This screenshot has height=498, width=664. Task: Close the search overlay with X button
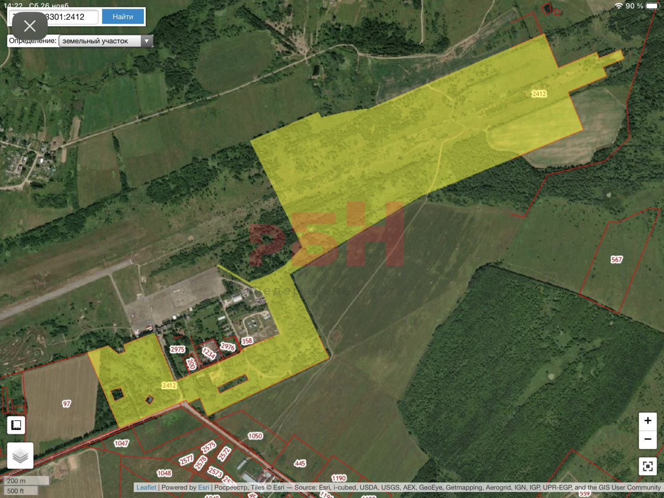pos(30,26)
